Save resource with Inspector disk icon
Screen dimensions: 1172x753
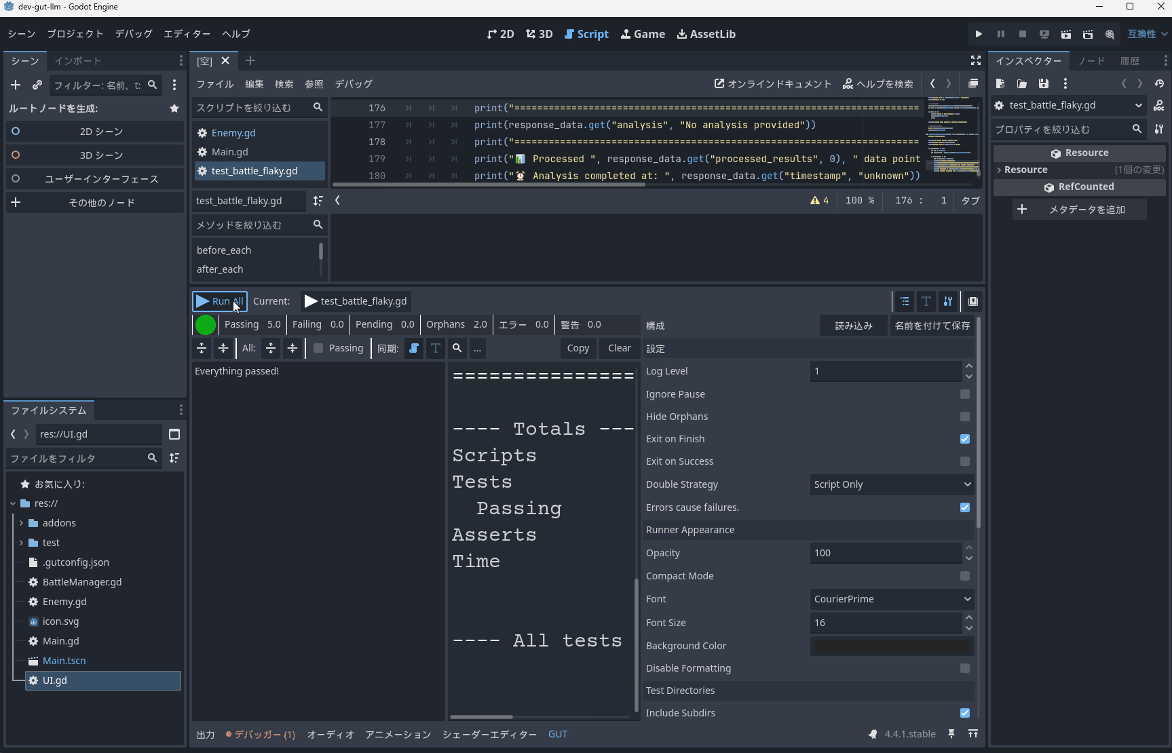(1044, 83)
